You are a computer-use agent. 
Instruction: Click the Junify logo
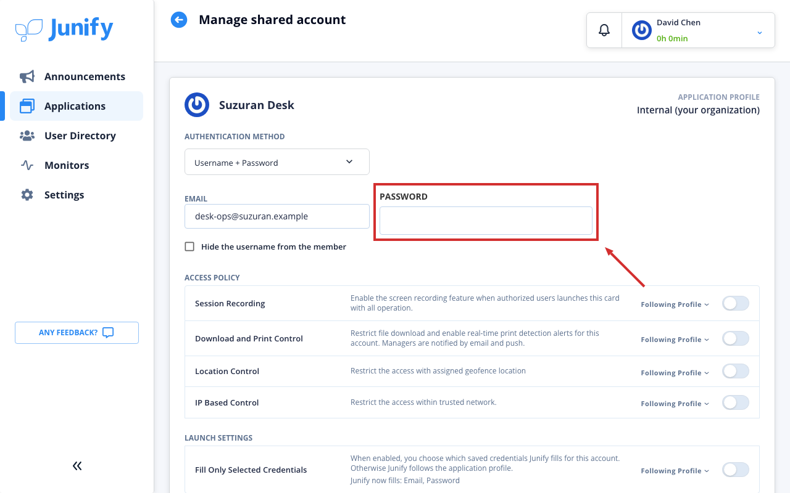(64, 29)
